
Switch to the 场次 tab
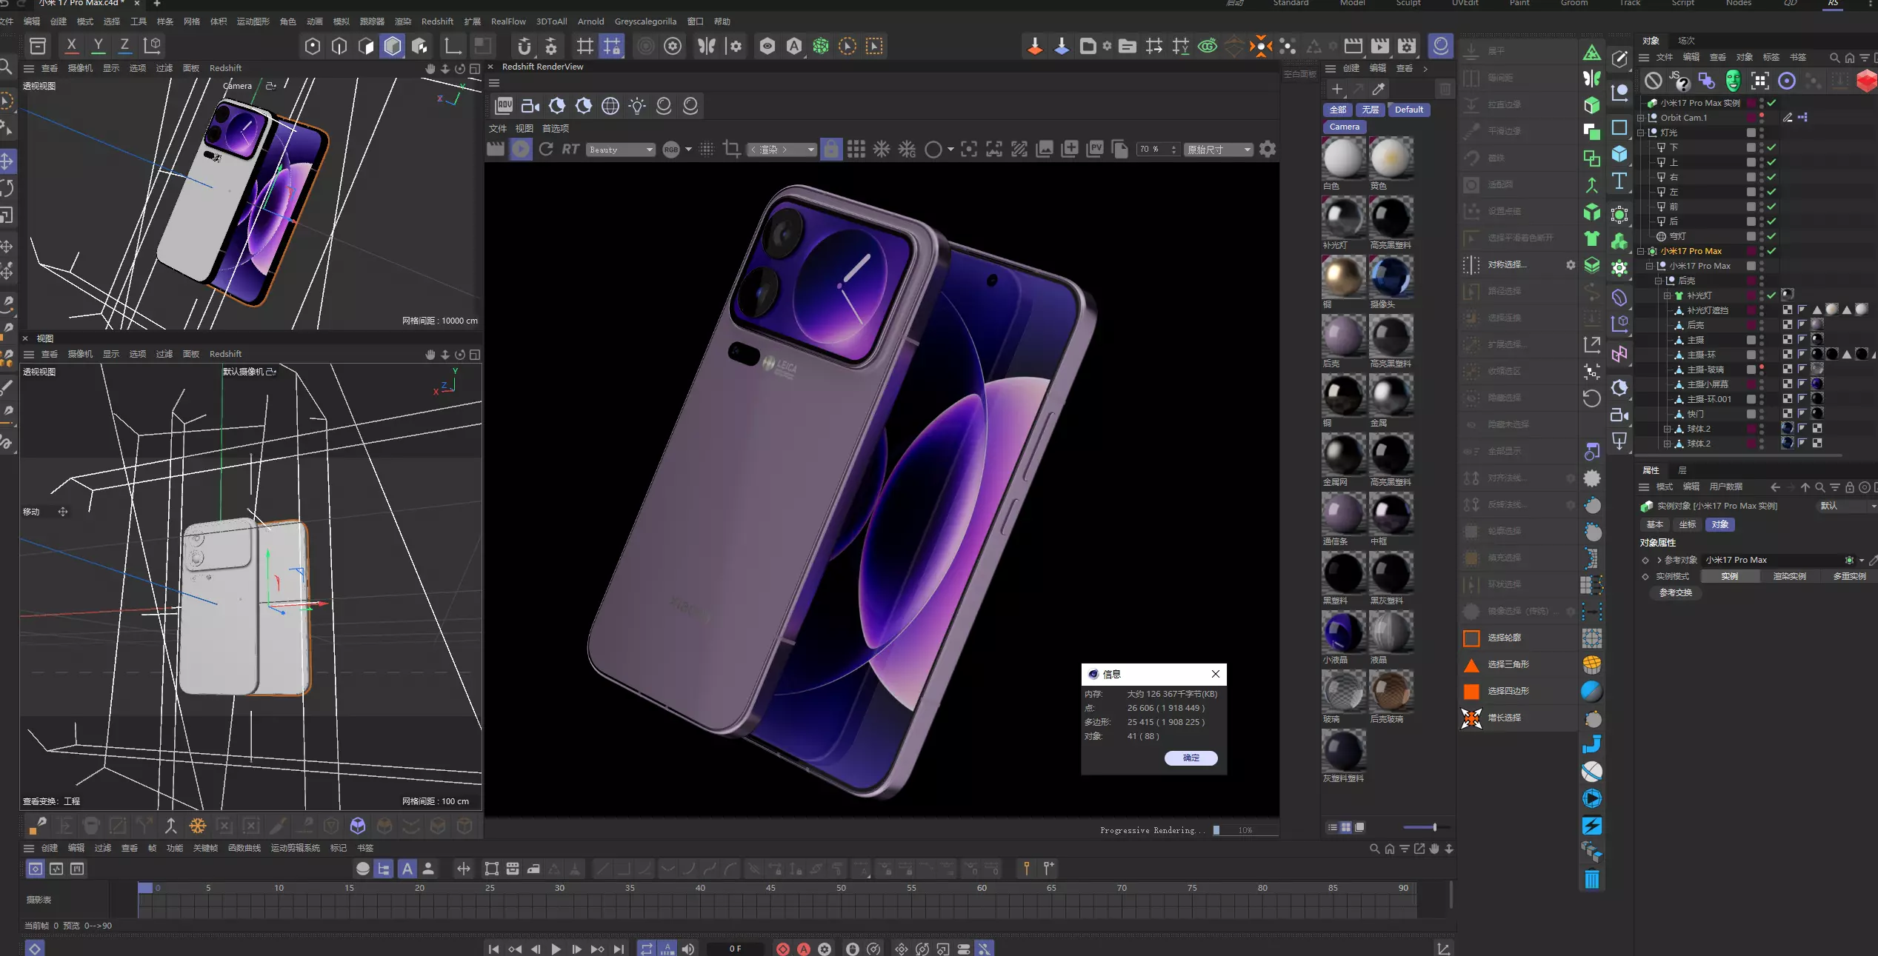[x=1687, y=41]
